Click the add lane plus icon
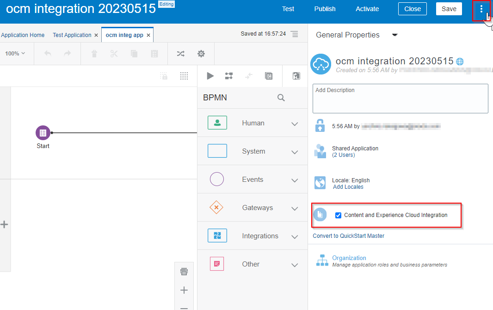493x310 pixels. click(4, 224)
